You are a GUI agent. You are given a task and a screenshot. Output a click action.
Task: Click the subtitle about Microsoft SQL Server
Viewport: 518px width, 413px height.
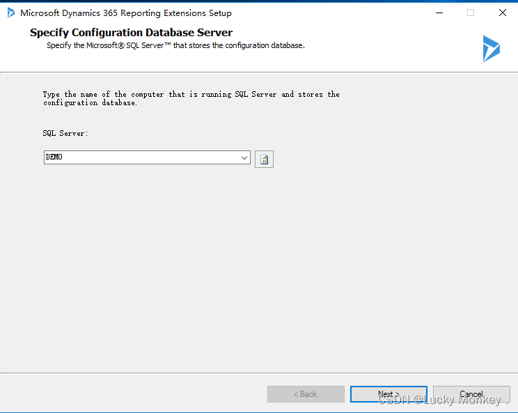(175, 45)
